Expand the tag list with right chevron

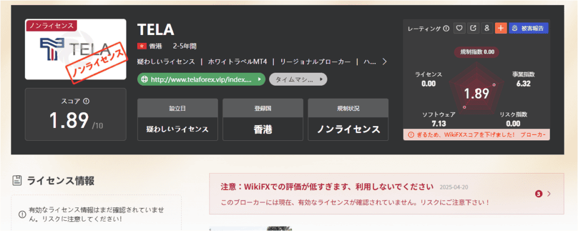tap(384, 61)
